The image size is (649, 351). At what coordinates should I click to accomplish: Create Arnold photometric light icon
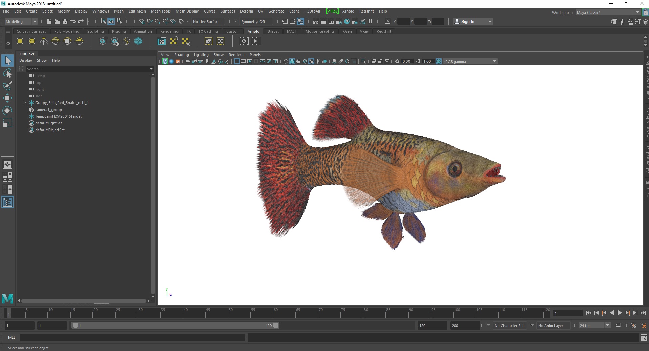(44, 41)
